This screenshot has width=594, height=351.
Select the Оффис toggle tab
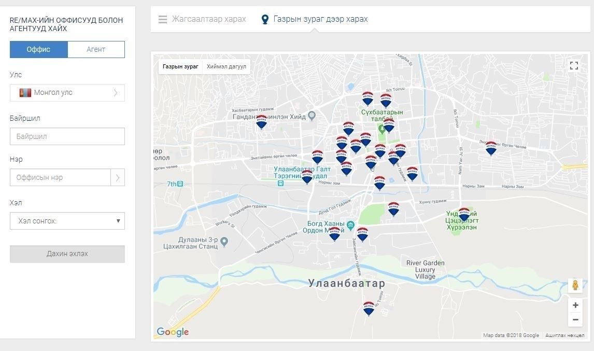(x=39, y=49)
